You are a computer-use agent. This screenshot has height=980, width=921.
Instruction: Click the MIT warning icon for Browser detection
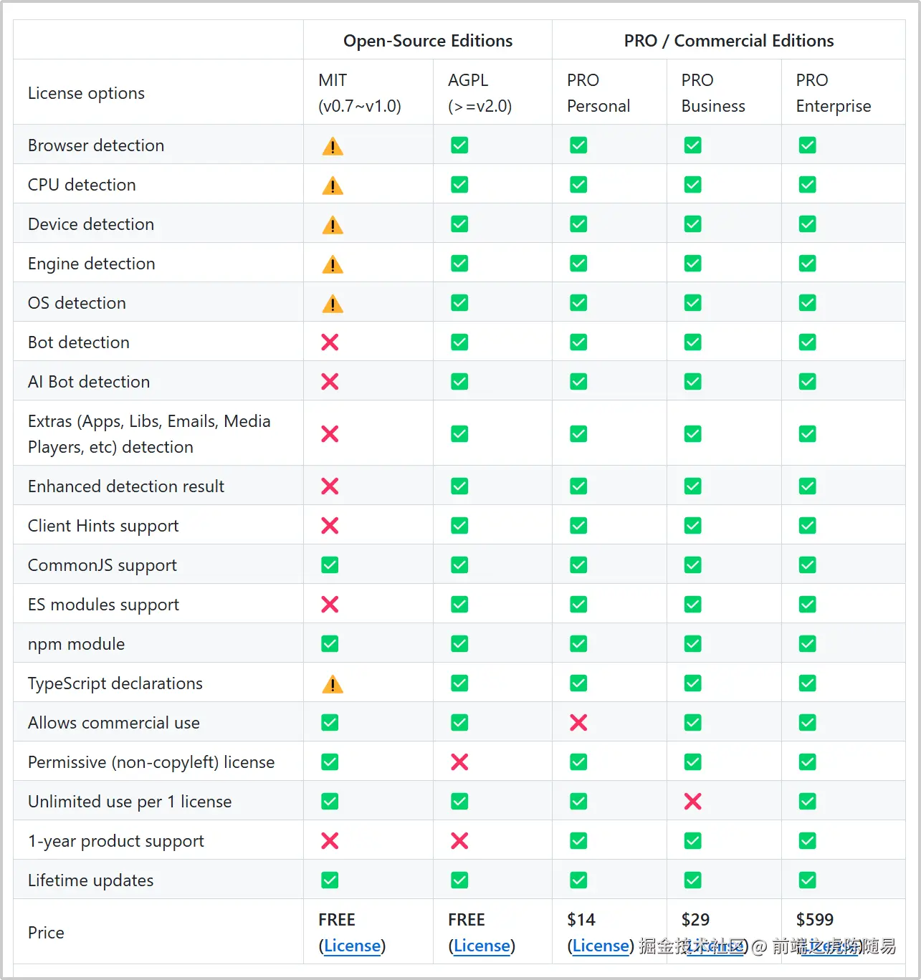tap(333, 146)
